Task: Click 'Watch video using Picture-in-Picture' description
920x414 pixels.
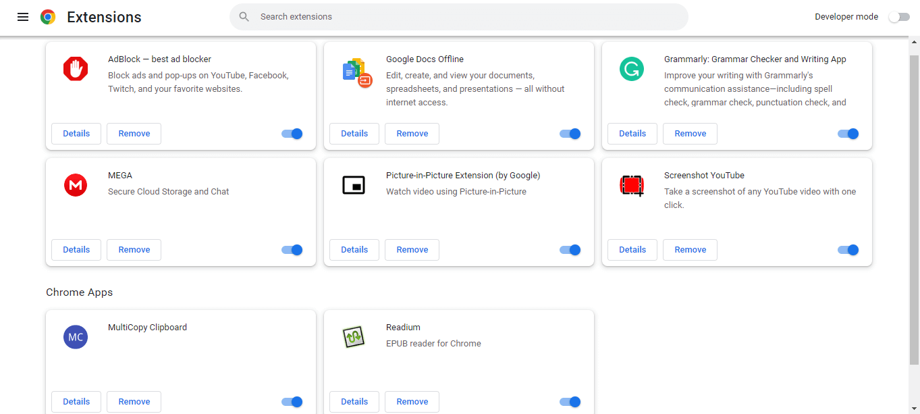Action: pyautogui.click(x=456, y=192)
